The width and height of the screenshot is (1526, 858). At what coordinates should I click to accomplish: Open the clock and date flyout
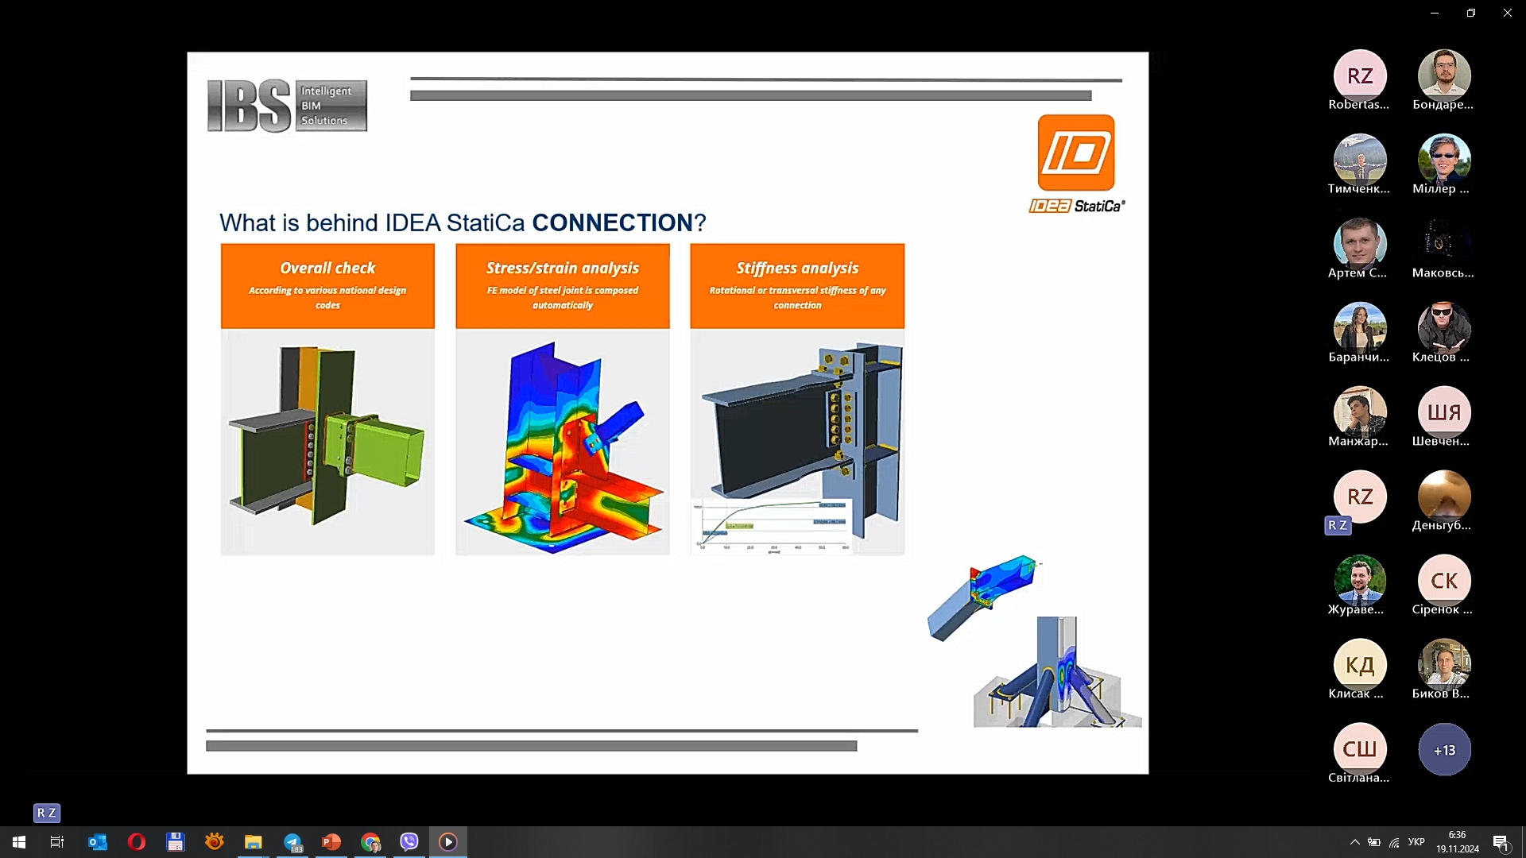(x=1457, y=842)
